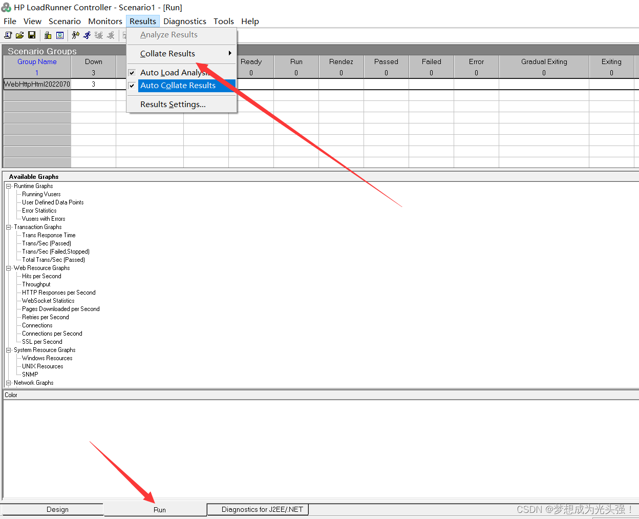Collapse the Web Resource Graphs node
This screenshot has height=519, width=639.
(9, 268)
